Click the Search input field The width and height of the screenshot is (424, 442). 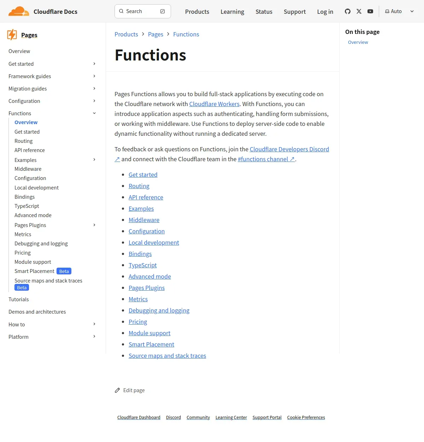[x=143, y=11]
